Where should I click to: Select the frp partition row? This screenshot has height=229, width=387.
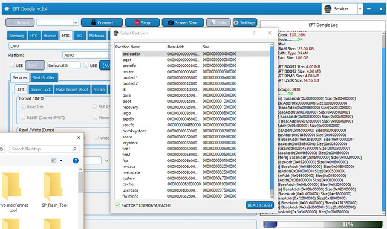(192, 161)
